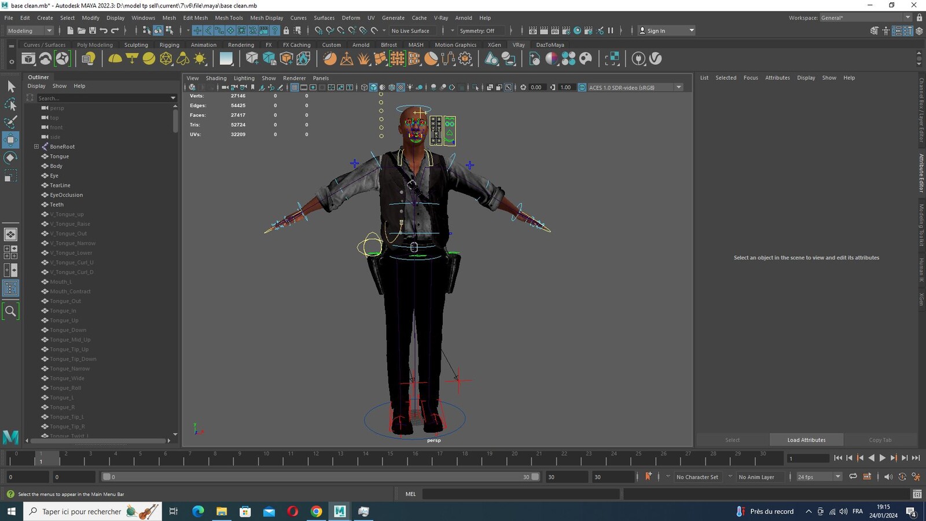Activate the Scale tool in the toolbox
The width and height of the screenshot is (926, 521).
coord(11,175)
